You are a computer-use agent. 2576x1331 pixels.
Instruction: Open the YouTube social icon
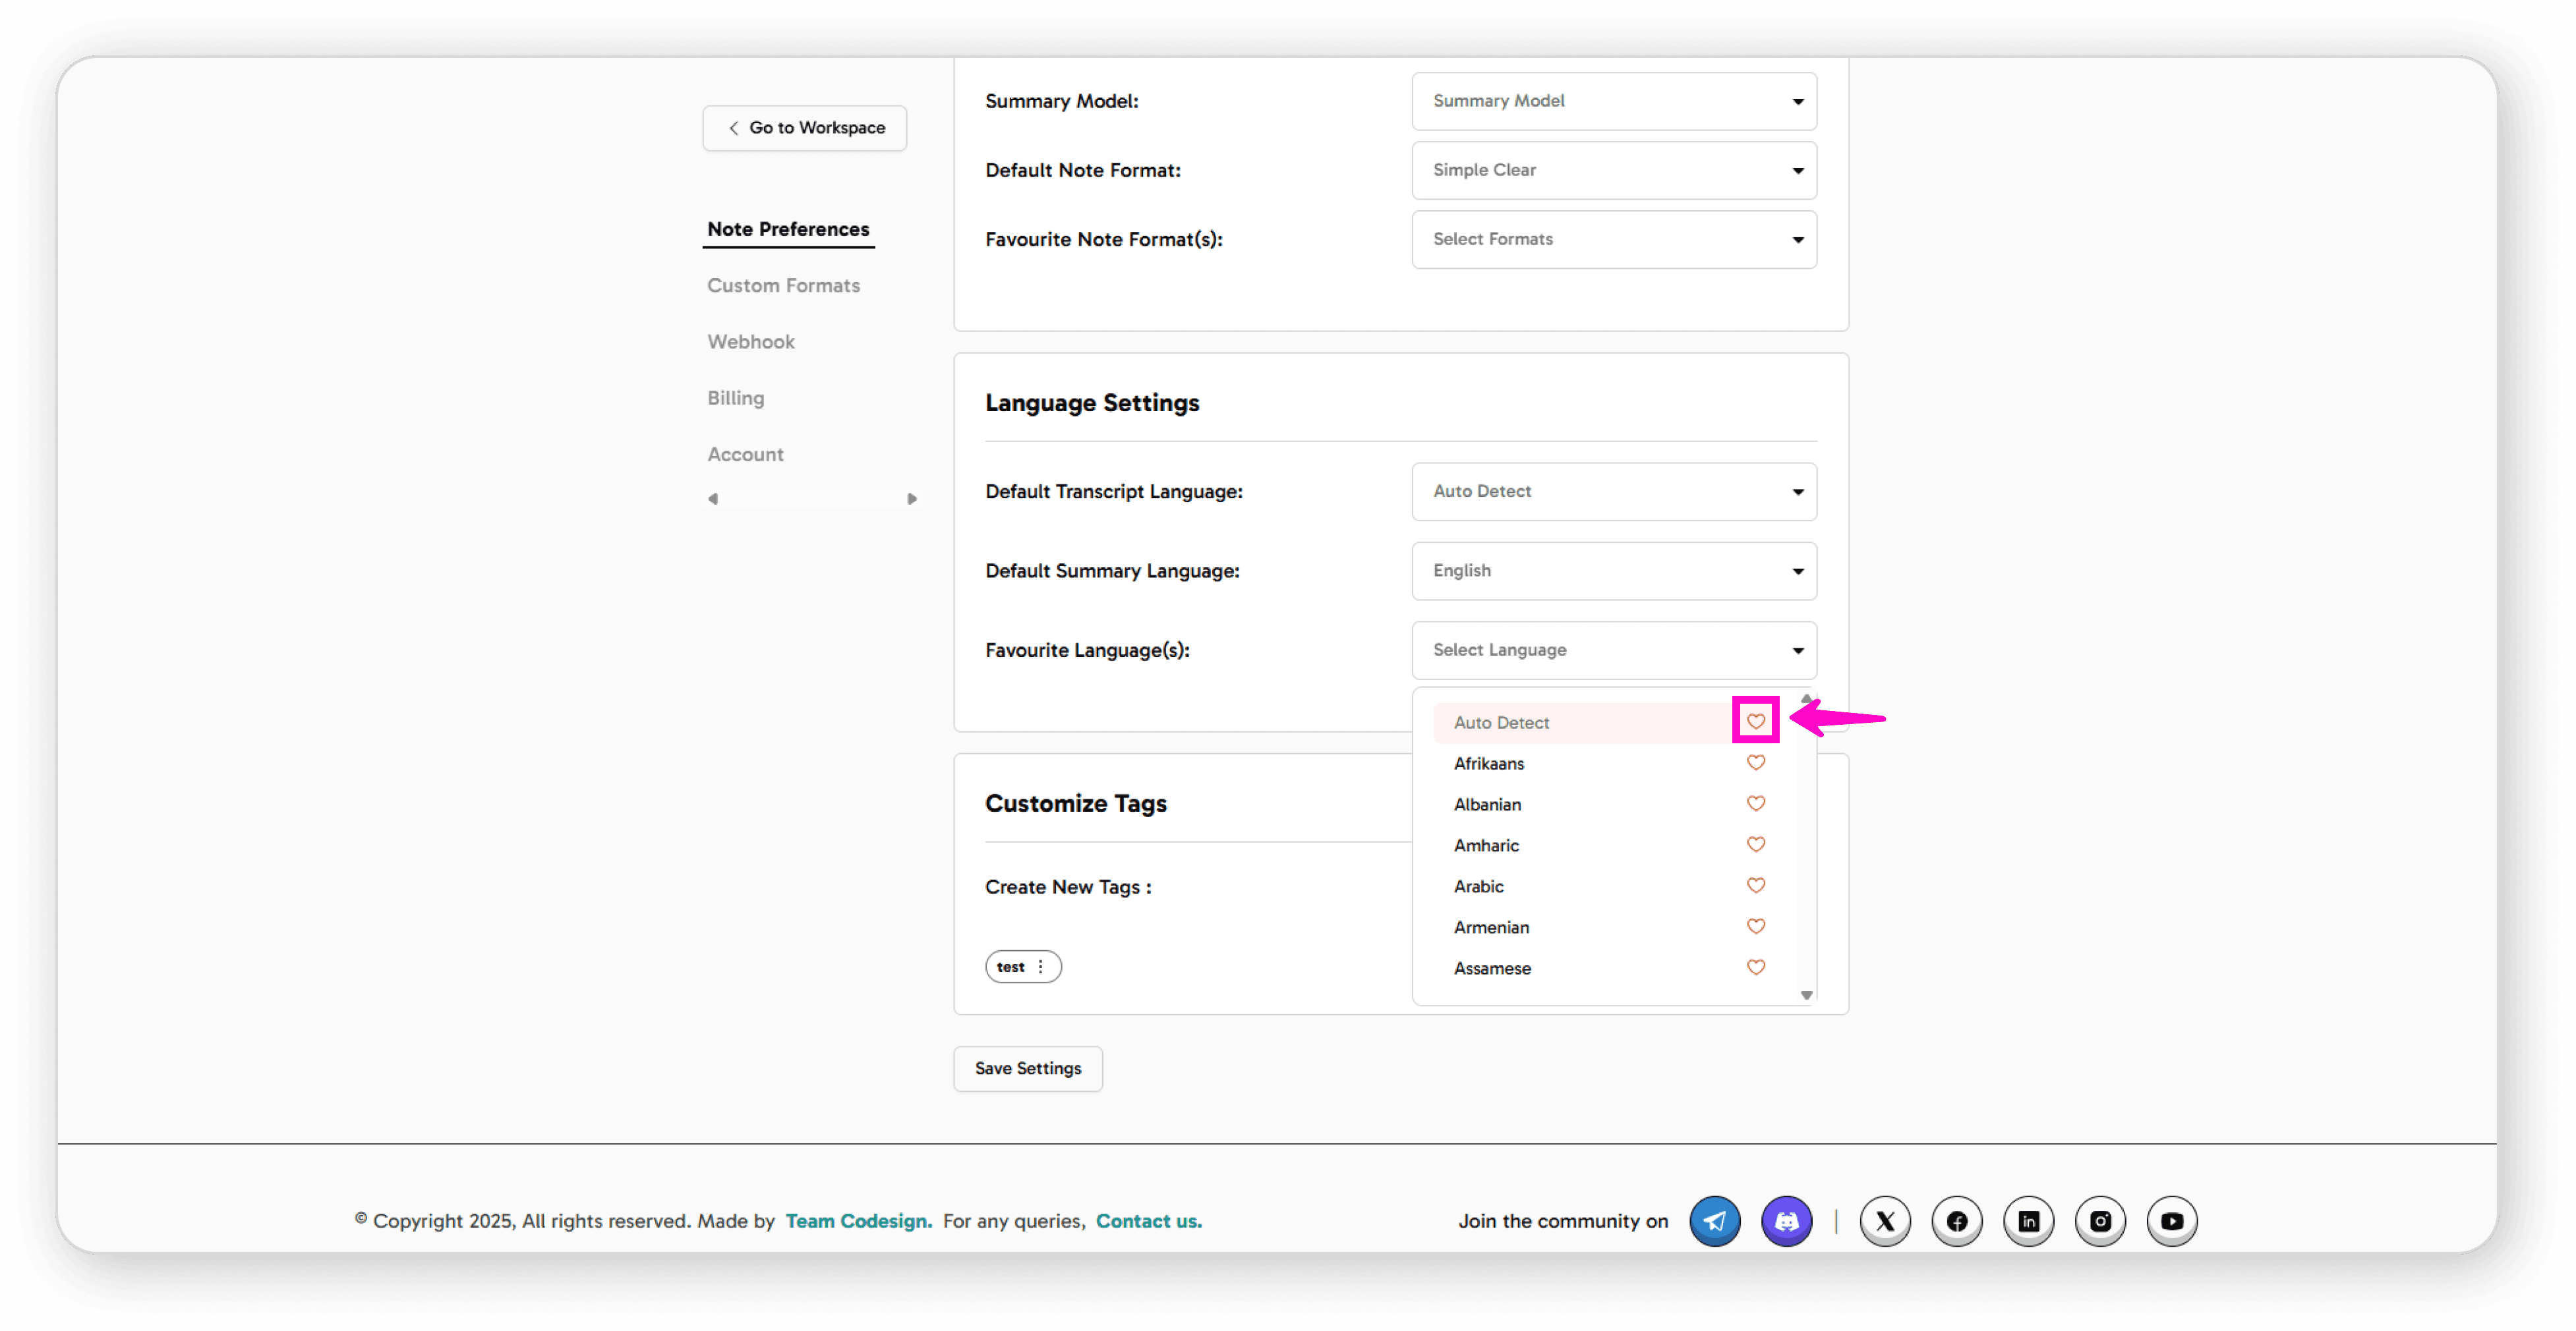2172,1221
